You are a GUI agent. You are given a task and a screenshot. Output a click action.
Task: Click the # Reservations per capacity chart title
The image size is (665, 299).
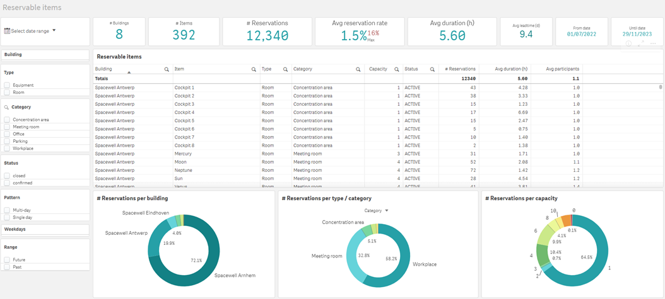click(521, 198)
